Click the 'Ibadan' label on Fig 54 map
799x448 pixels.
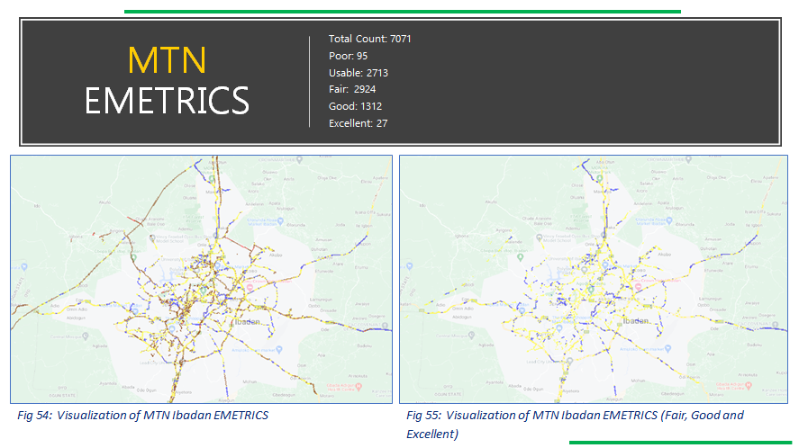click(x=247, y=322)
